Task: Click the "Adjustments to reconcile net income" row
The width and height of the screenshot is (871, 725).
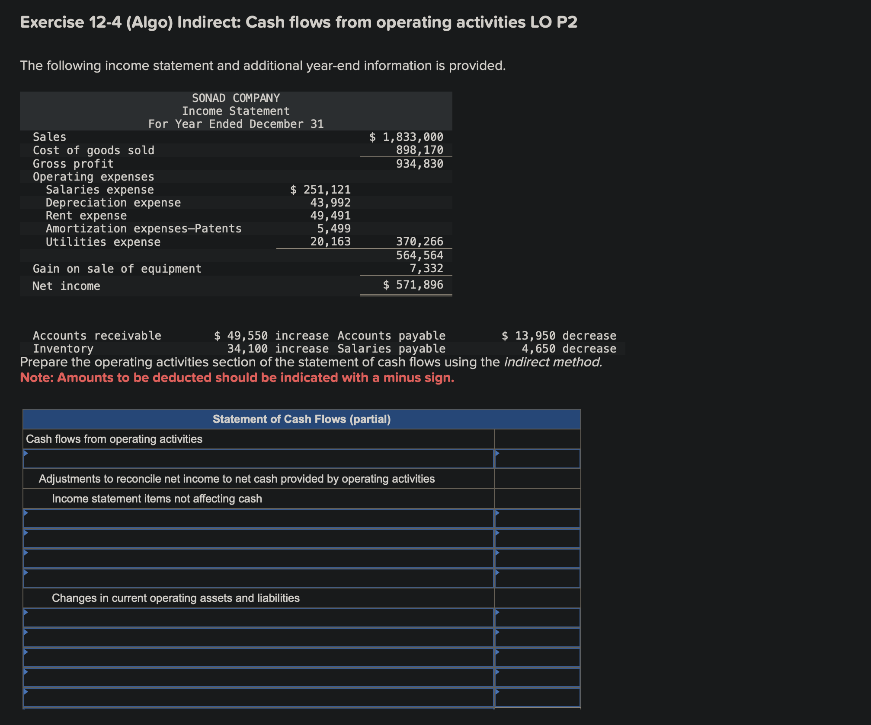Action: tap(237, 478)
